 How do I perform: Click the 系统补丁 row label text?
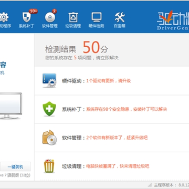(x=71, y=109)
